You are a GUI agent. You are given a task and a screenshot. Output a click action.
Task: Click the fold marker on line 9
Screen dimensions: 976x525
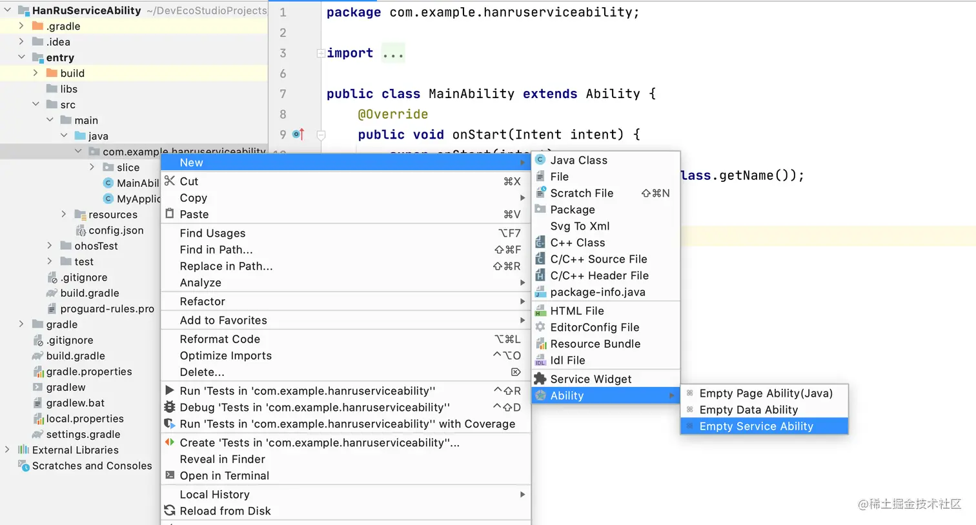(x=321, y=134)
